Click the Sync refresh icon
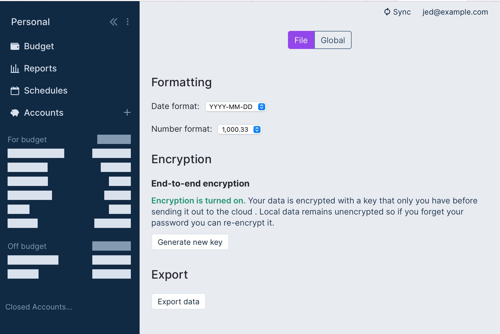 coord(387,12)
